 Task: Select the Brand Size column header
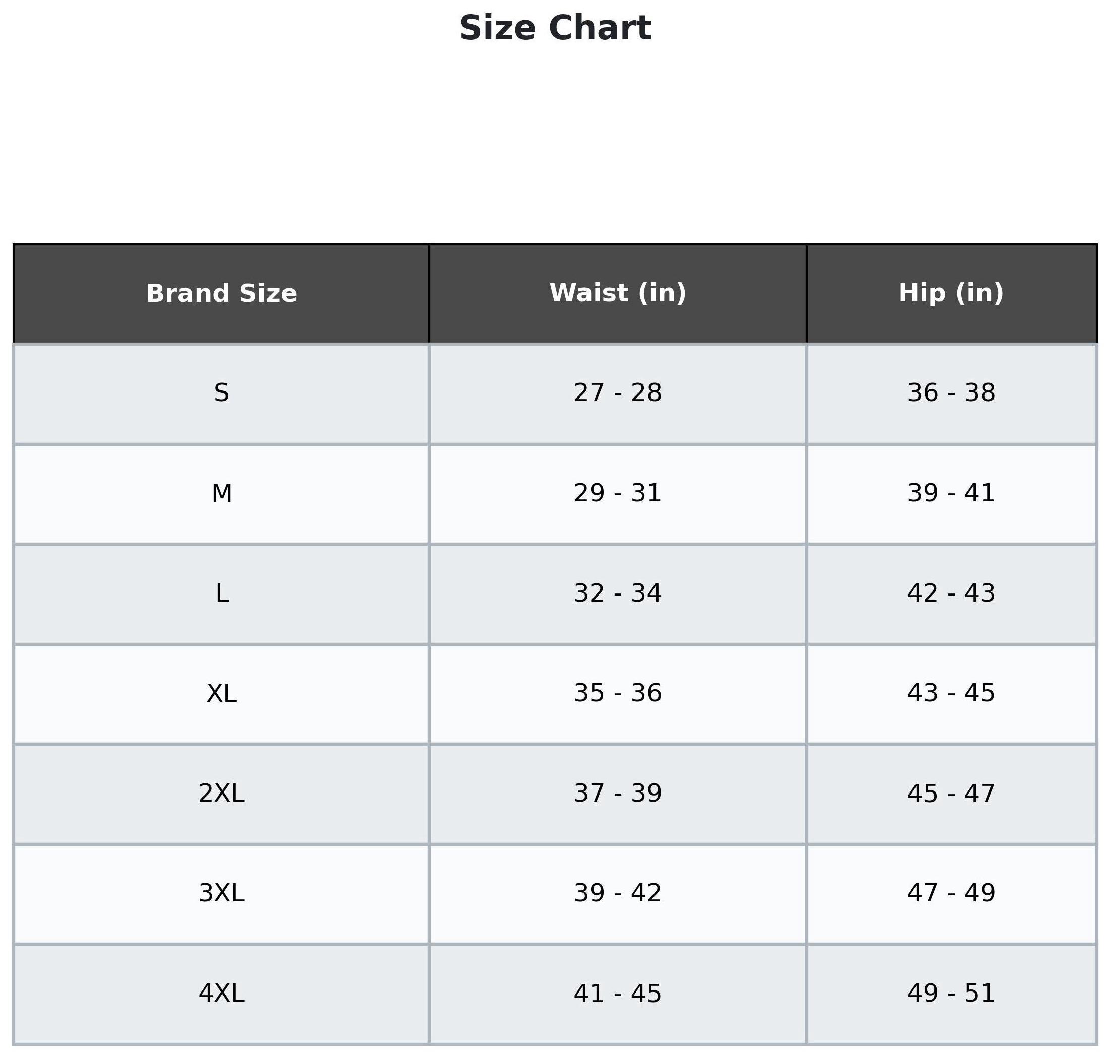click(221, 293)
